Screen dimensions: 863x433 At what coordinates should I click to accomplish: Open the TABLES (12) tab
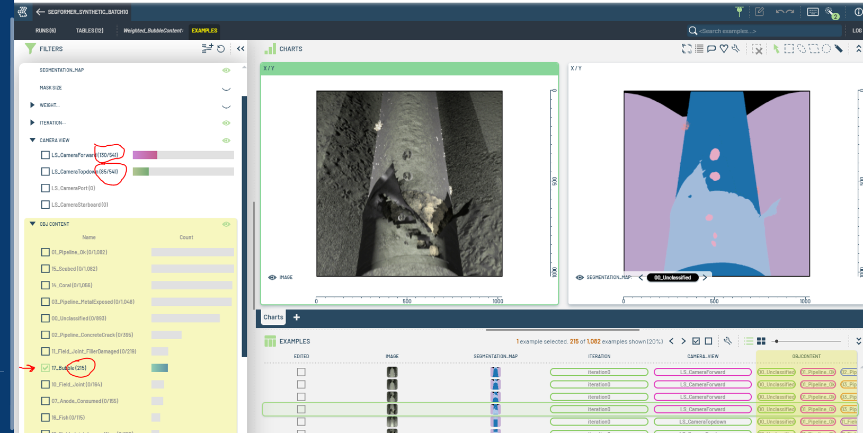[90, 31]
